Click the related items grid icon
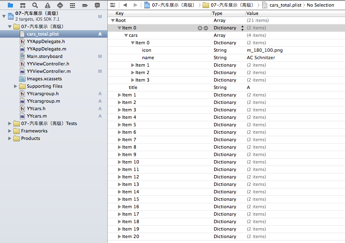This screenshot has width=345, height=243. 113,5
